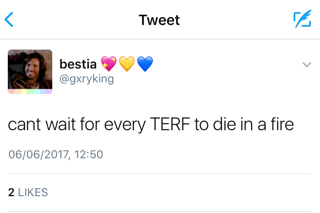Expand the tweet options chevron
Screen dimensions: 320x213
pyautogui.click(x=307, y=65)
